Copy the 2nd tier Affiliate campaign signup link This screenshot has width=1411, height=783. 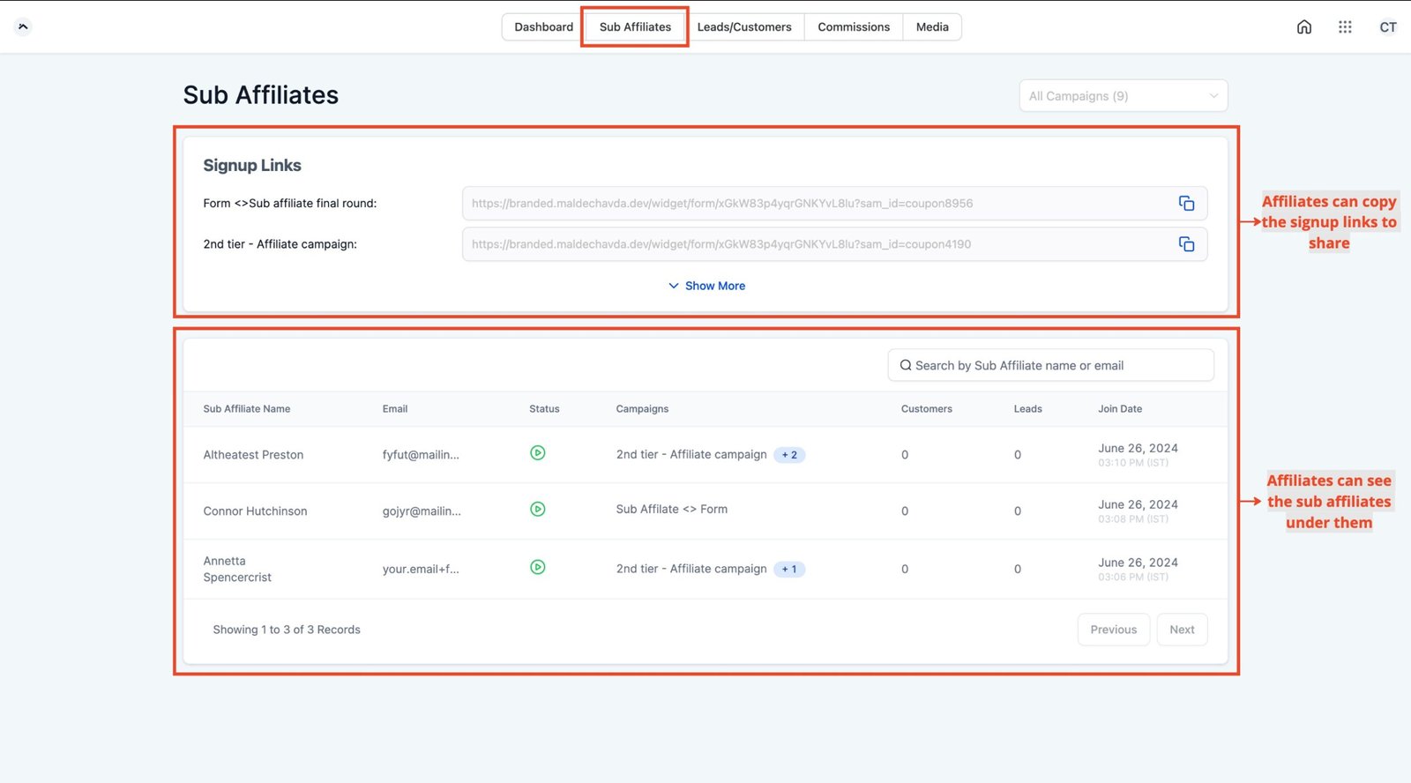point(1186,244)
